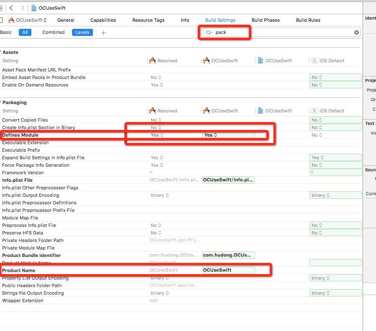Image resolution: width=376 pixels, height=331 pixels.
Task: Open the OCUseSwift target selector popup
Action: click(x=27, y=20)
